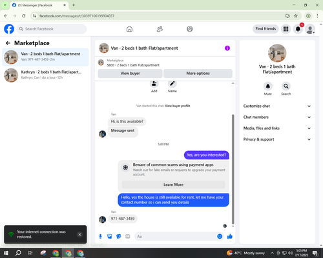Mute the conversation with bell icon
323x258 pixels.
pyautogui.click(x=268, y=86)
